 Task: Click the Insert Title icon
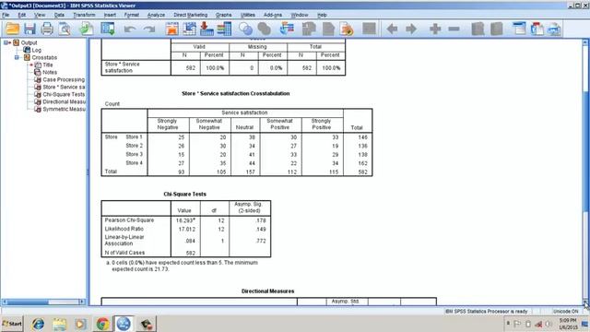537,29
